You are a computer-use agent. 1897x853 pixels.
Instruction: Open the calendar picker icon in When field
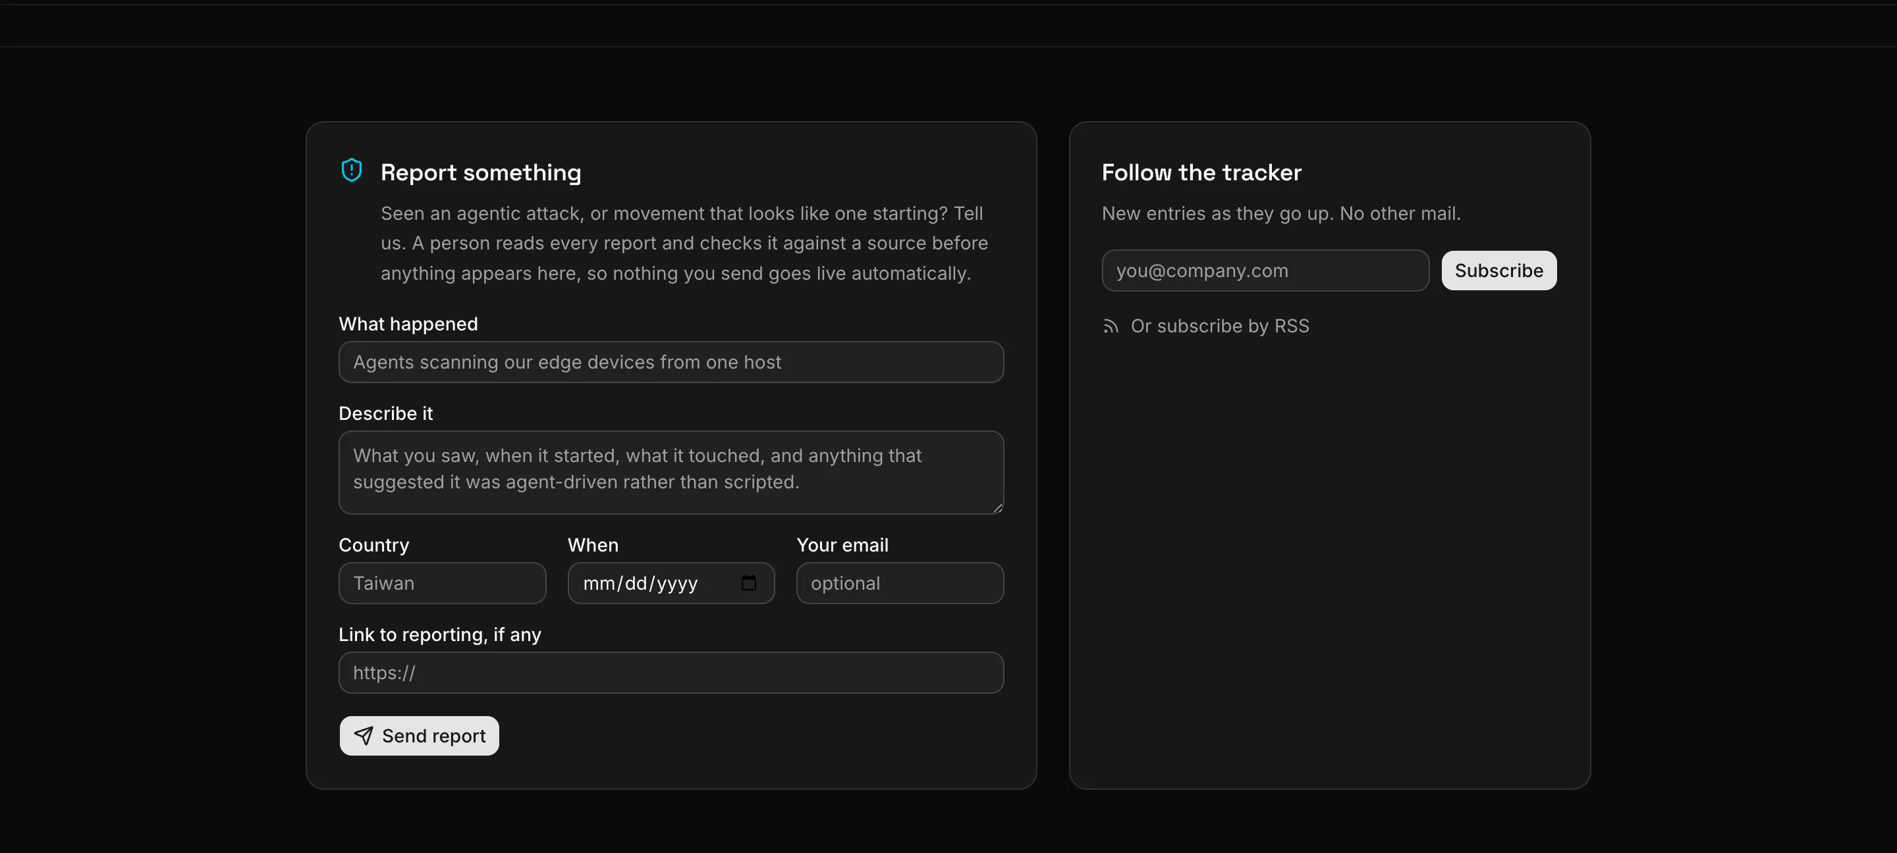coord(748,583)
